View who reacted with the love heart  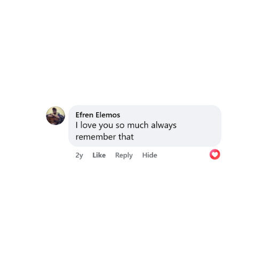click(215, 154)
